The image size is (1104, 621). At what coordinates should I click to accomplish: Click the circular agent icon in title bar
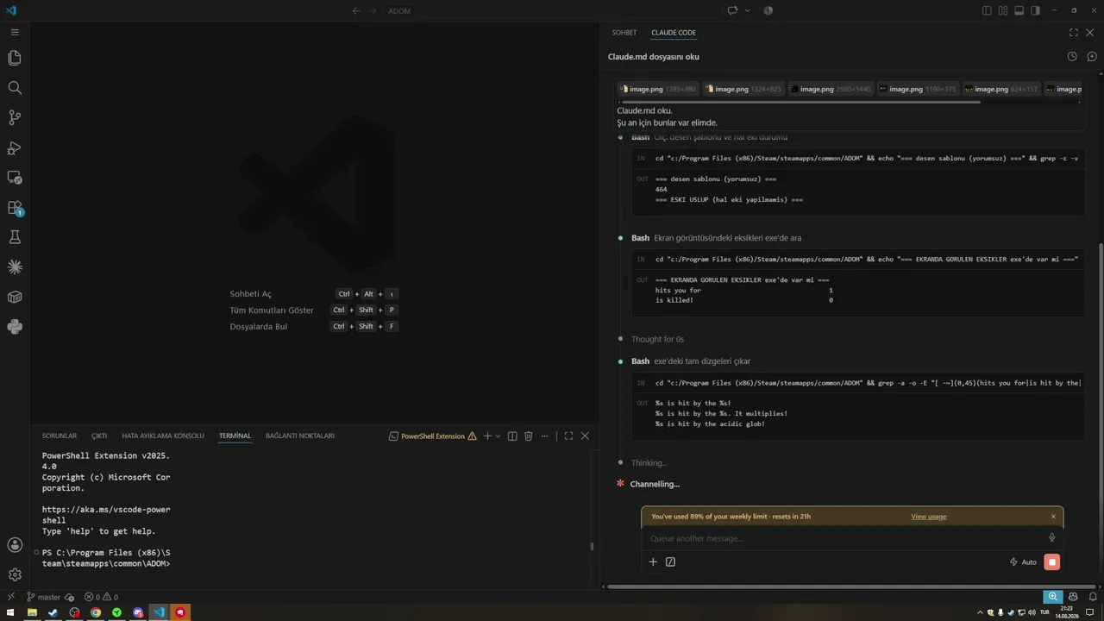(x=768, y=10)
